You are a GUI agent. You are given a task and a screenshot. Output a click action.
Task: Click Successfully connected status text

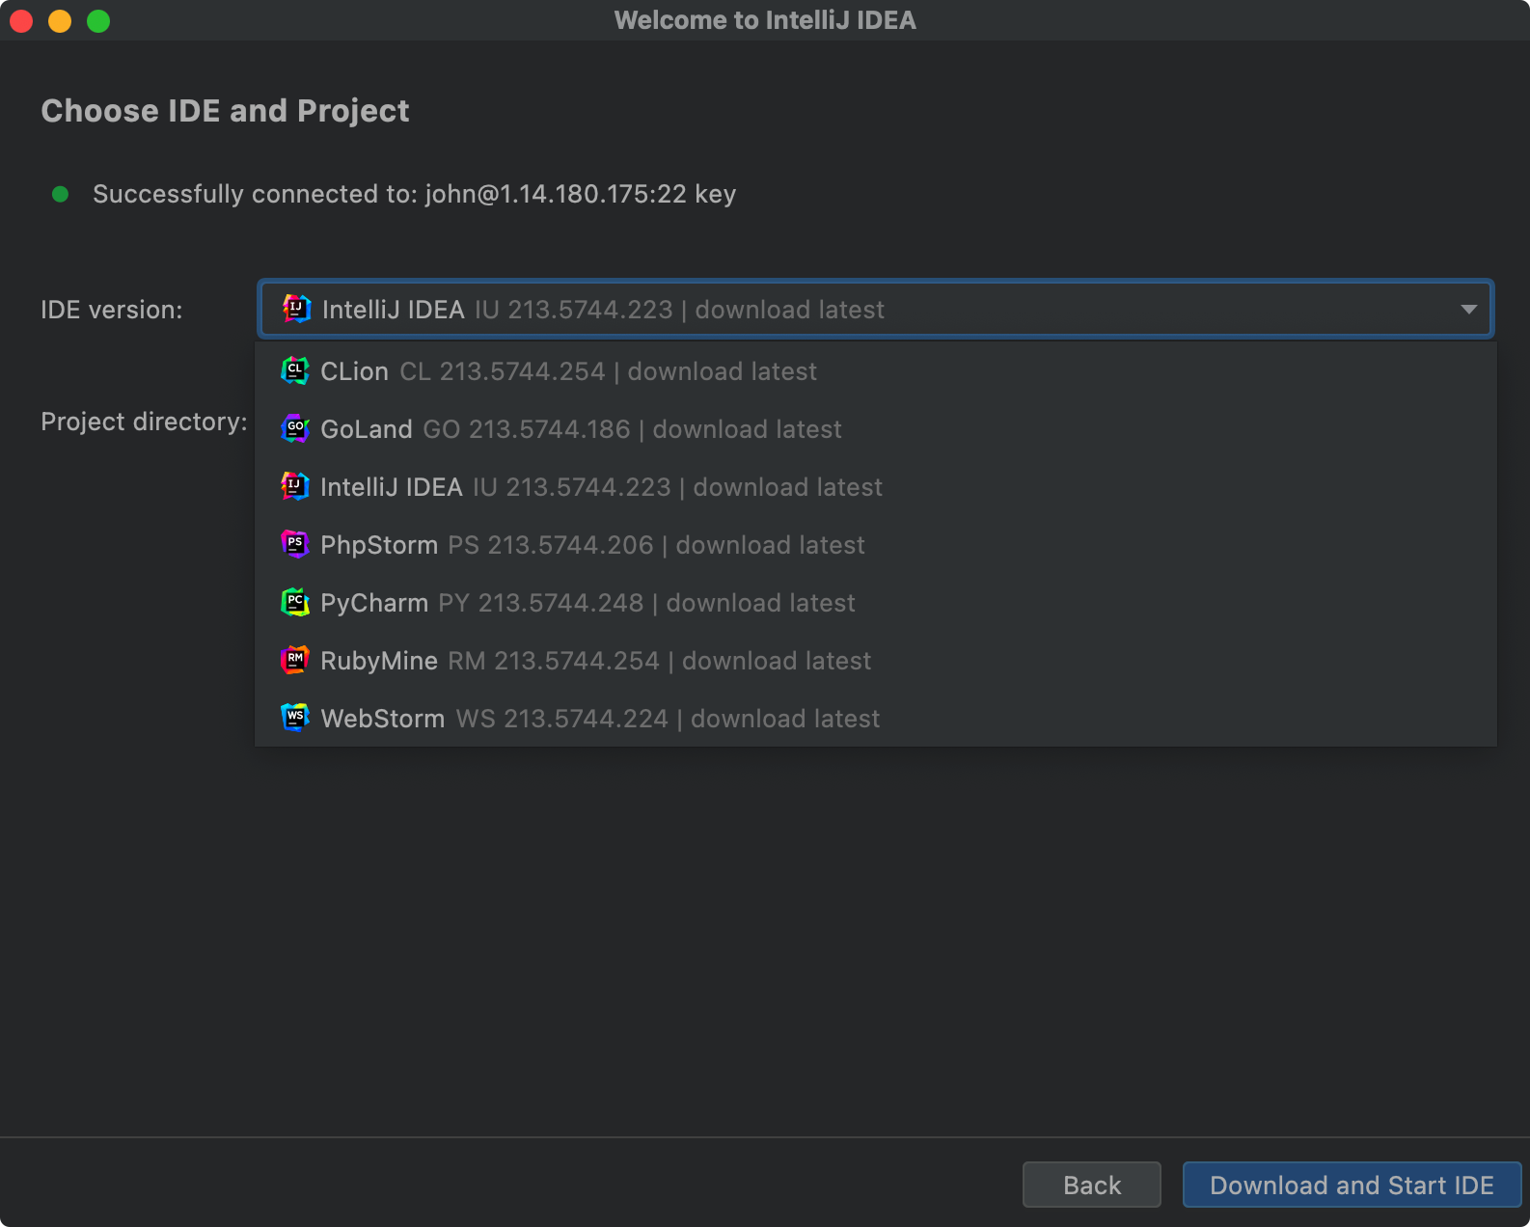point(415,194)
